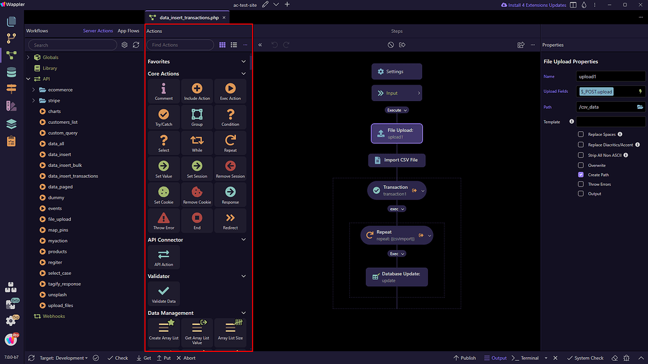Collapse the Core Actions section
Viewport: 648px width, 364px height.
[x=244, y=73]
